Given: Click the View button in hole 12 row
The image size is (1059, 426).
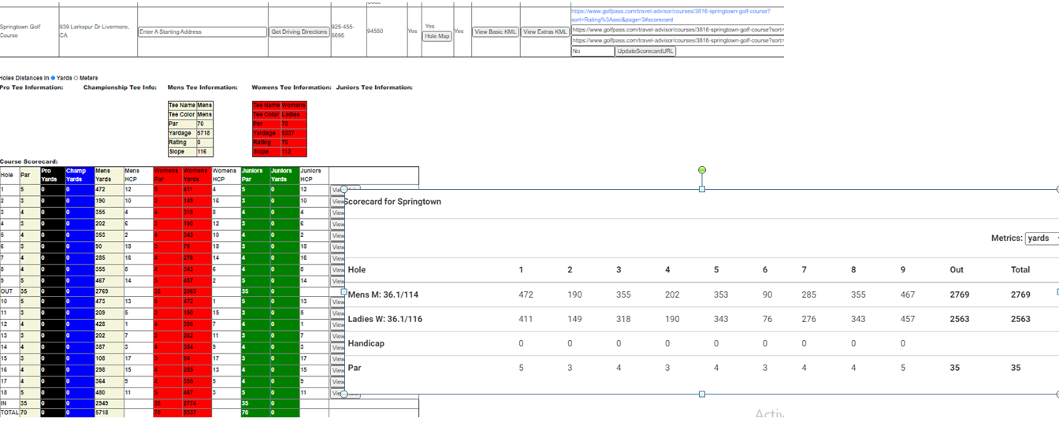Looking at the screenshot, I should 337,324.
